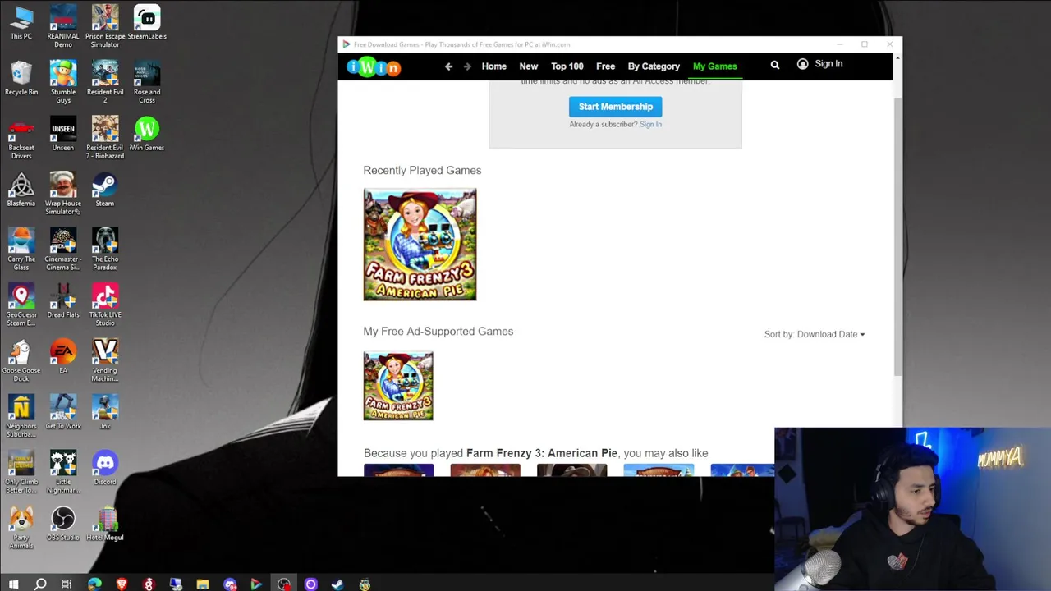Image resolution: width=1051 pixels, height=591 pixels.
Task: Open iWin Games desktop shortcut
Action: pyautogui.click(x=147, y=135)
